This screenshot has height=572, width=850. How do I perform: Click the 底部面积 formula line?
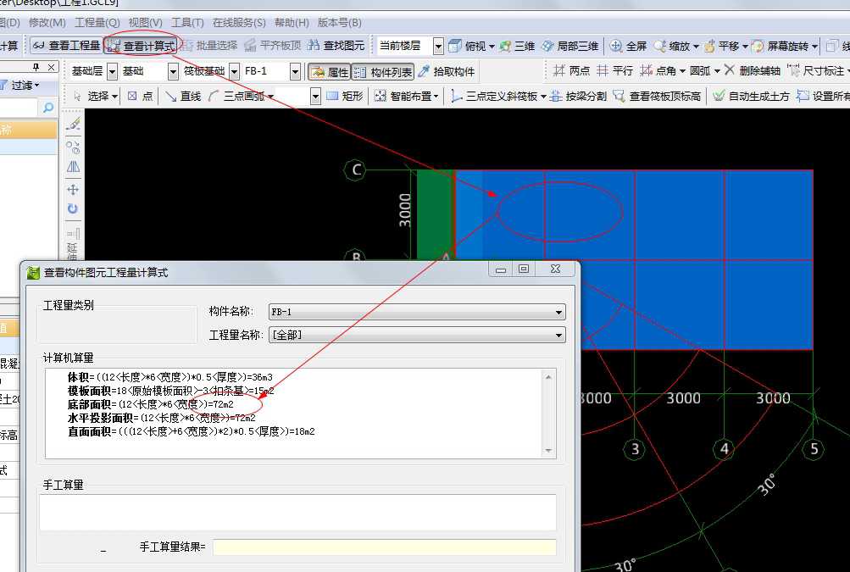pos(150,404)
